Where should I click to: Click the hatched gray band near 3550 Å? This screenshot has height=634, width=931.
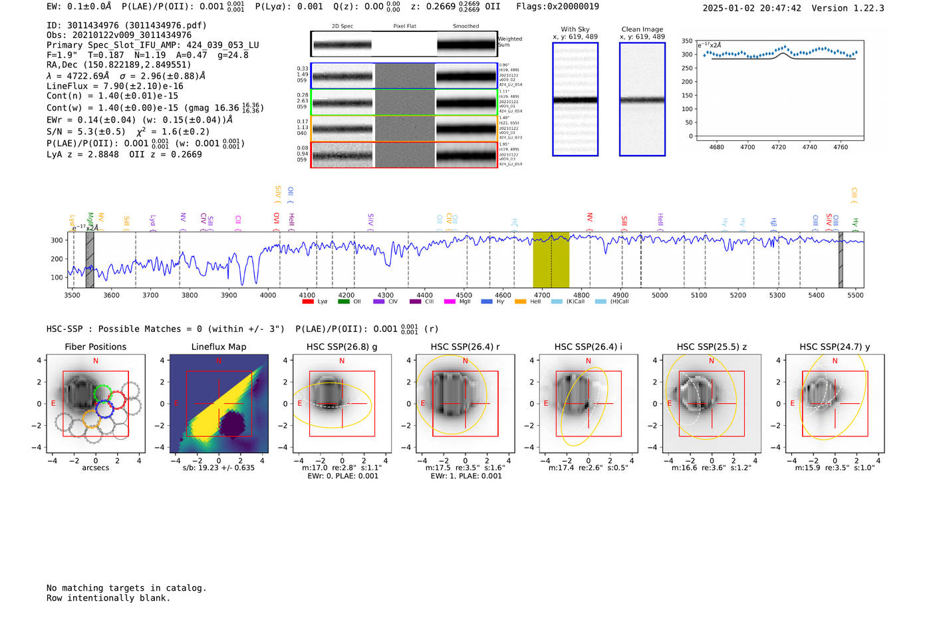pyautogui.click(x=90, y=259)
